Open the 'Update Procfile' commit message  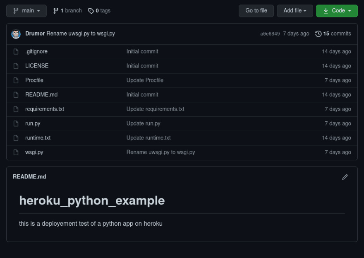click(145, 80)
